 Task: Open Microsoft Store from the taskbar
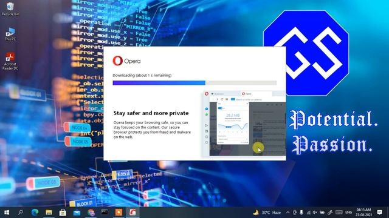tap(63, 213)
